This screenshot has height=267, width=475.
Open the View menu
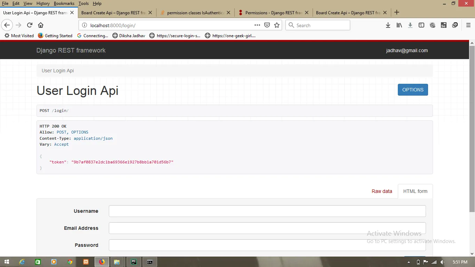pyautogui.click(x=28, y=3)
